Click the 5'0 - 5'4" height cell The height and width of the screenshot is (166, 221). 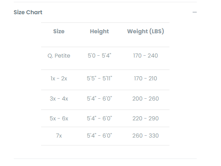point(99,56)
